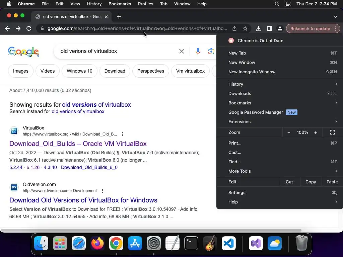Screen dimensions: 343x257
Task: Select New Tab in Chrome menu
Action: (x=280, y=53)
